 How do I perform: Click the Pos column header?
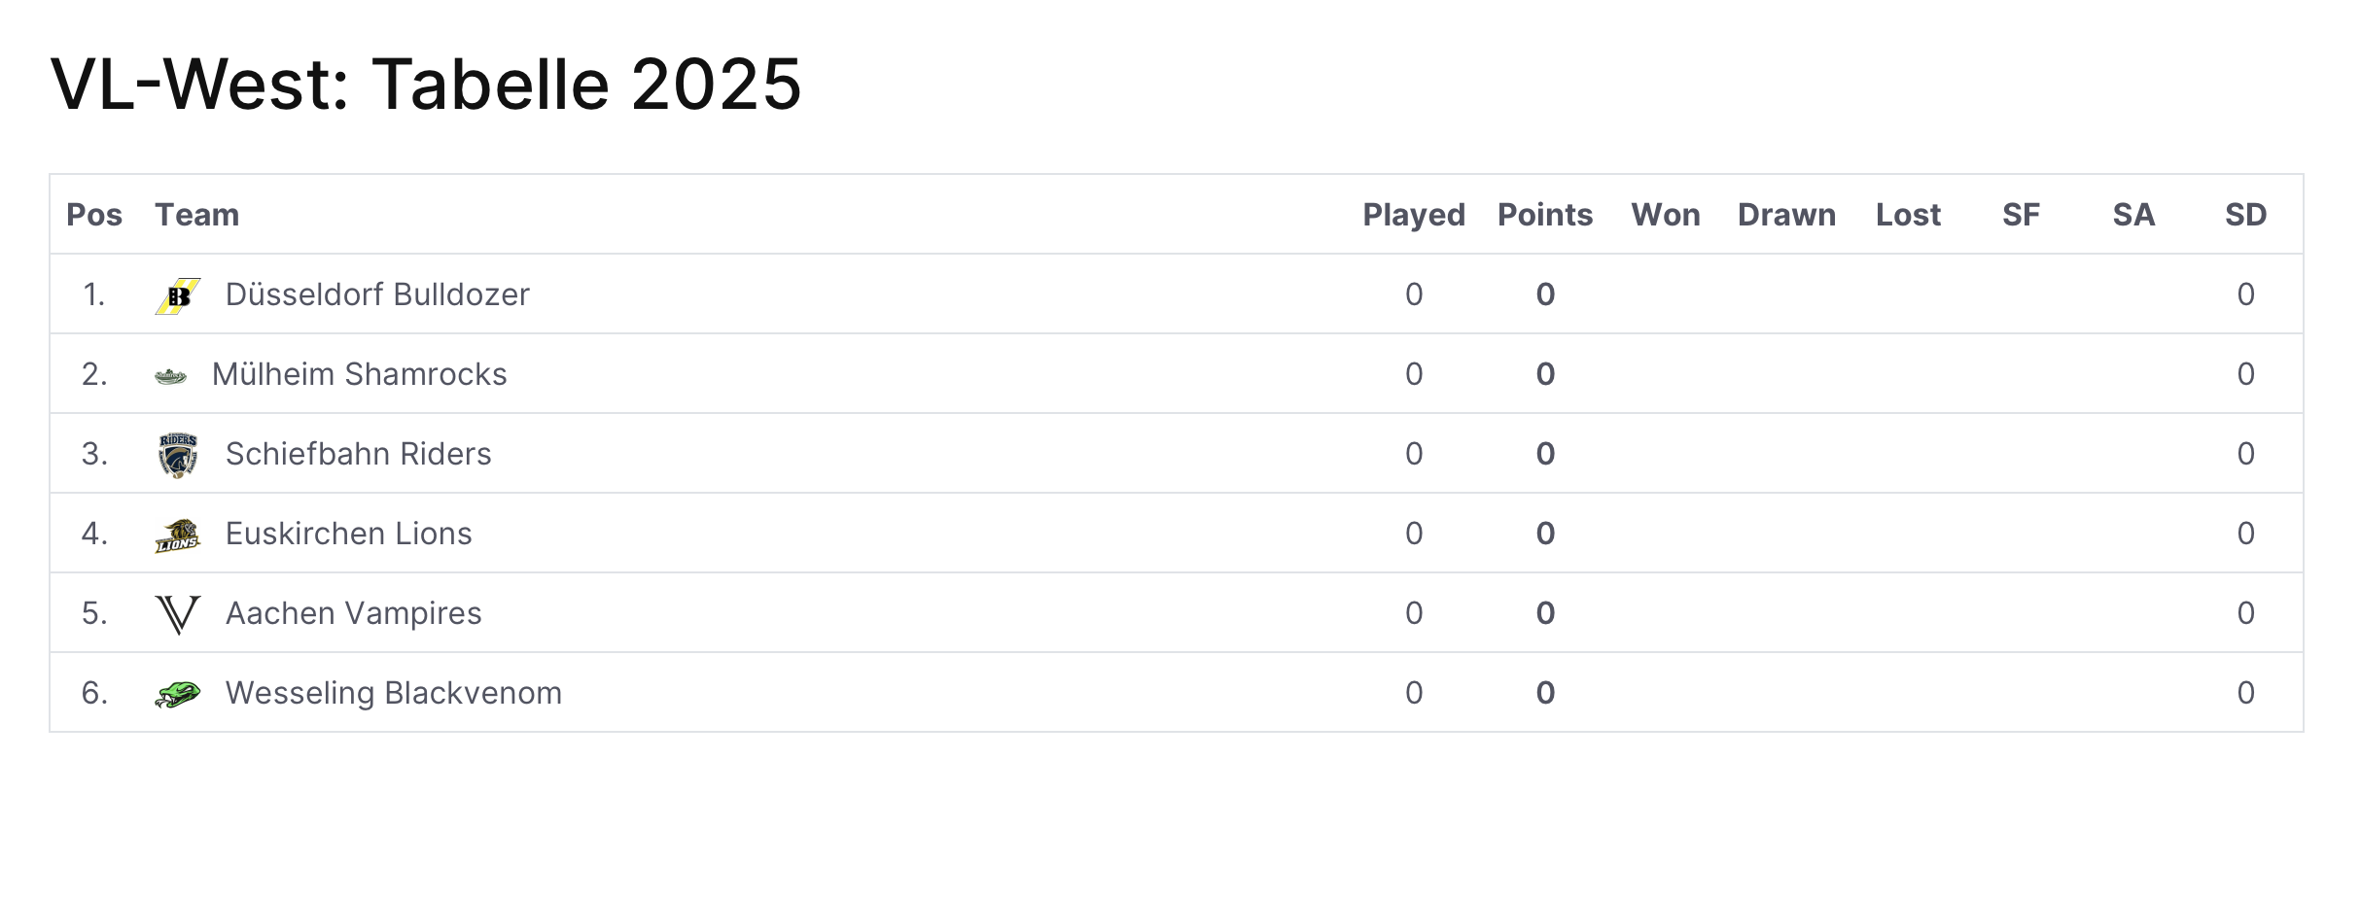click(94, 215)
